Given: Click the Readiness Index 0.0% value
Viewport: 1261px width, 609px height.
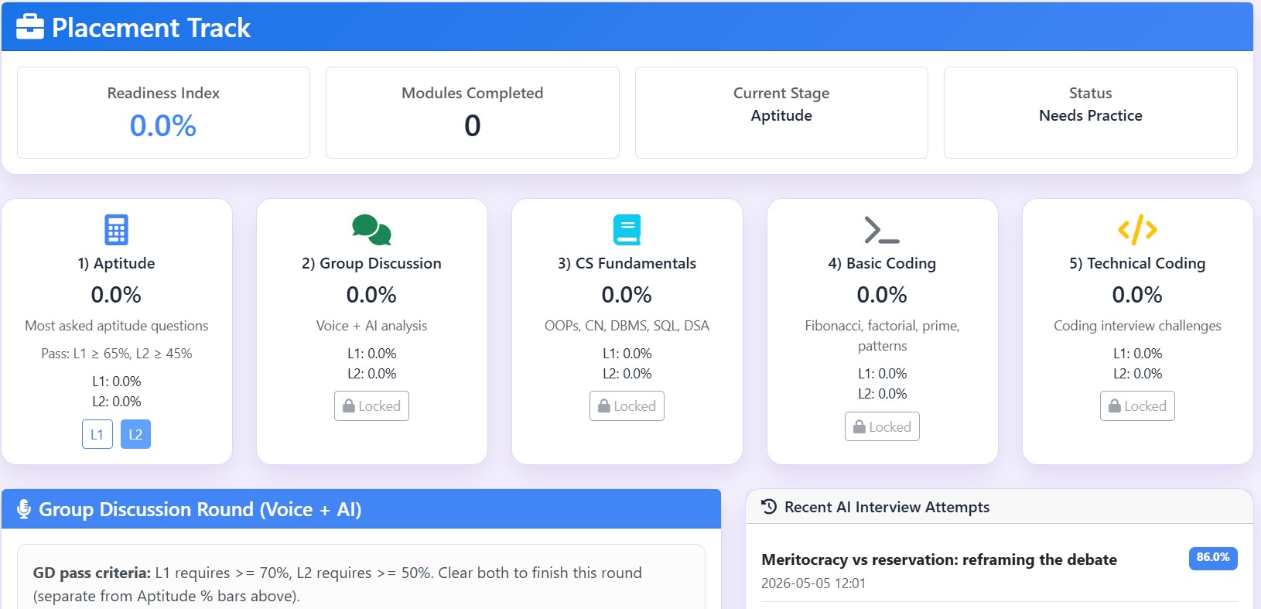Looking at the screenshot, I should pyautogui.click(x=163, y=125).
